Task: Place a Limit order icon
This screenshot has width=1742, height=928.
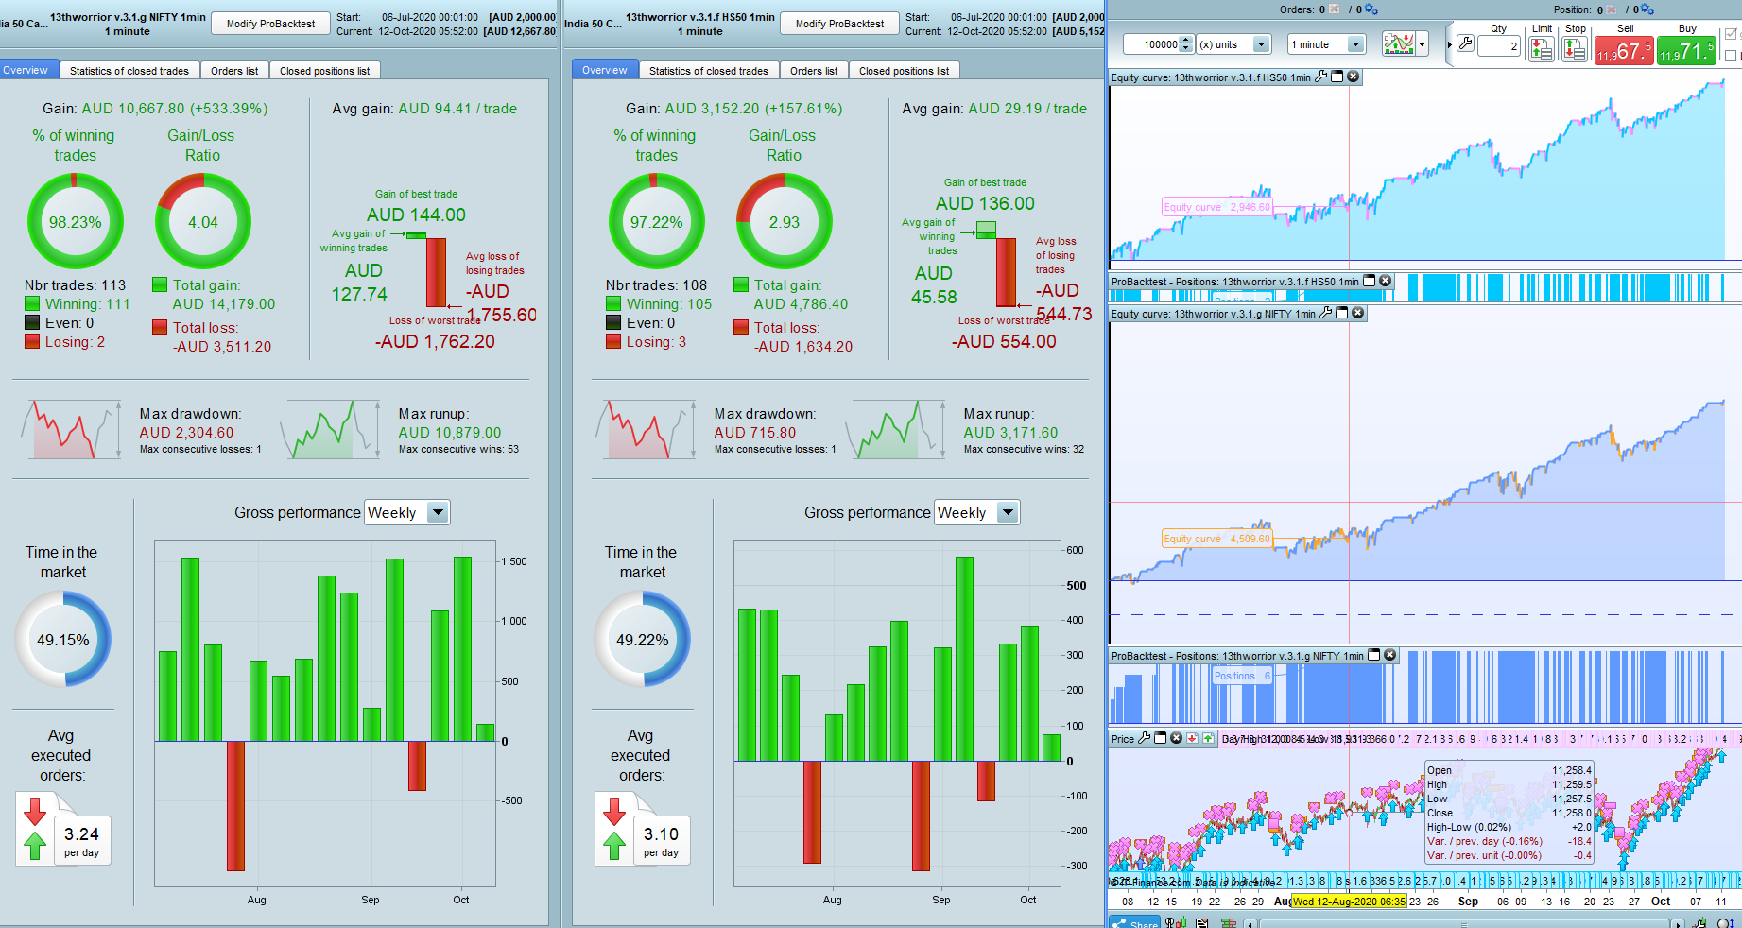Action: [x=1542, y=49]
